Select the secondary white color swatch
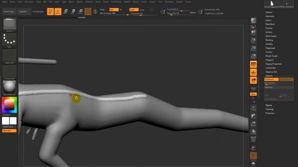The image size is (298, 167). coord(13,121)
